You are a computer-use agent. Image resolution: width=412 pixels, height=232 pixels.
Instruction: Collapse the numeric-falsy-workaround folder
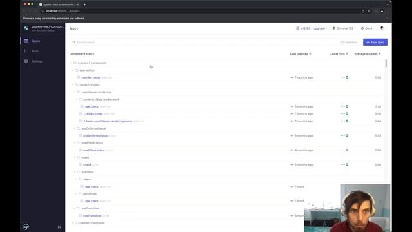pos(77,99)
